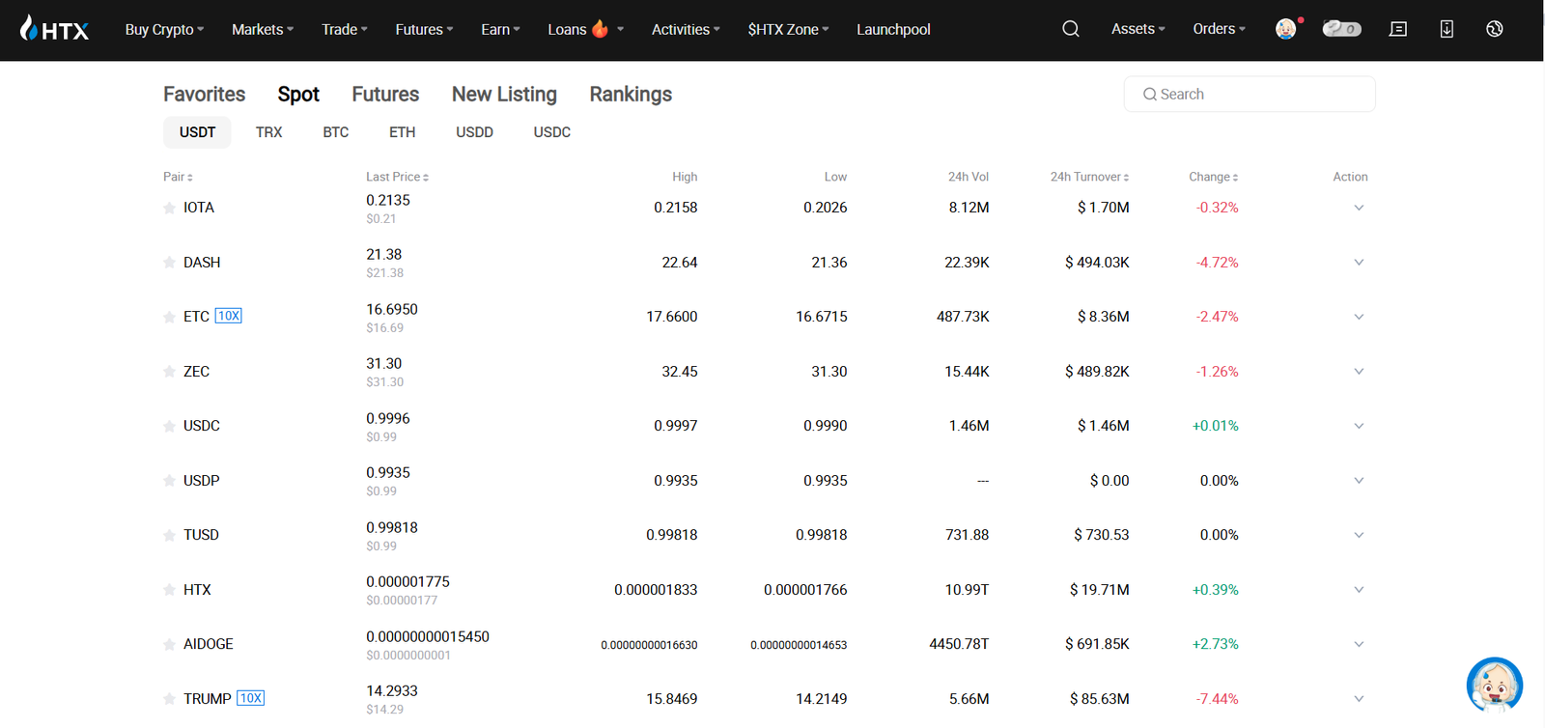The width and height of the screenshot is (1545, 728).
Task: Favorite the ZEC pair star
Action: tap(170, 372)
